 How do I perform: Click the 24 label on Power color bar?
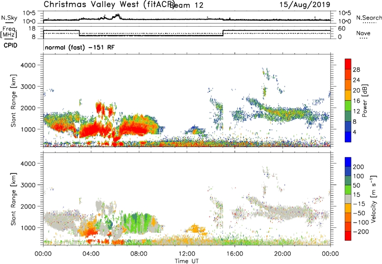[356, 80]
